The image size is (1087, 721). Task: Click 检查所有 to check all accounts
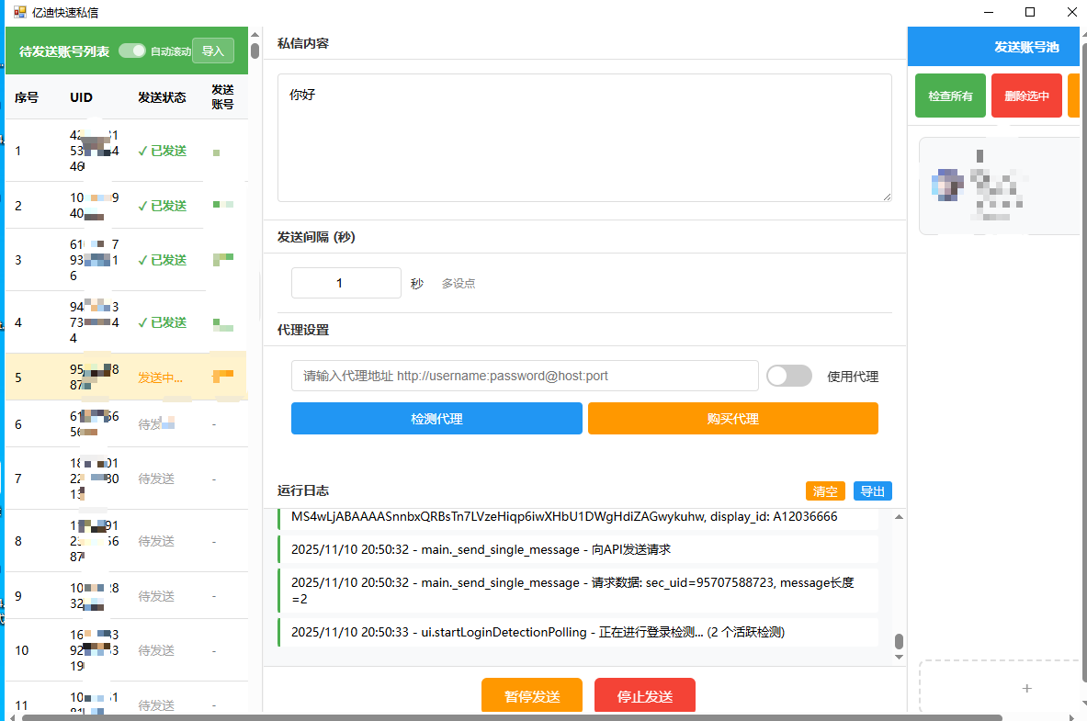950,95
